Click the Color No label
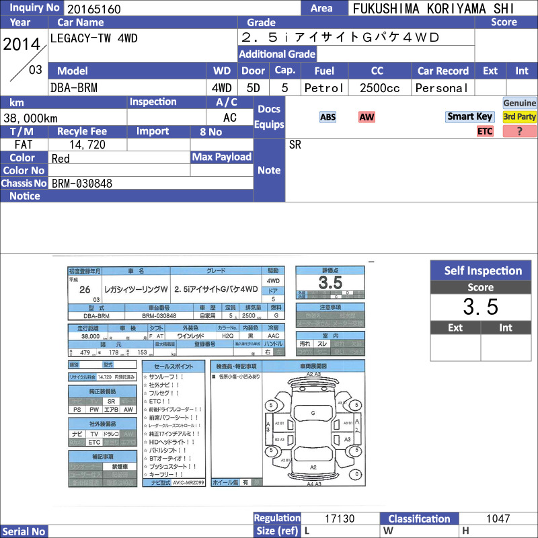 pyautogui.click(x=24, y=170)
